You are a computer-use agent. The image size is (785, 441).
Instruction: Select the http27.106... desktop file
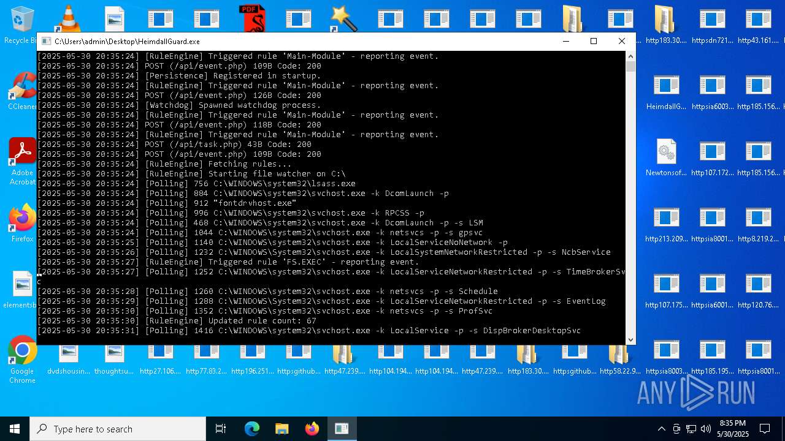tap(160, 360)
